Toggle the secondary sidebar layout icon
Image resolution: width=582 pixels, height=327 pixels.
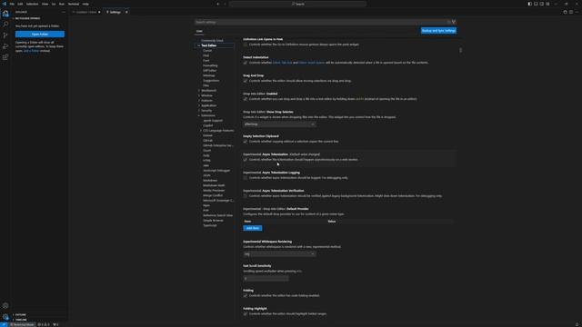pyautogui.click(x=542, y=4)
